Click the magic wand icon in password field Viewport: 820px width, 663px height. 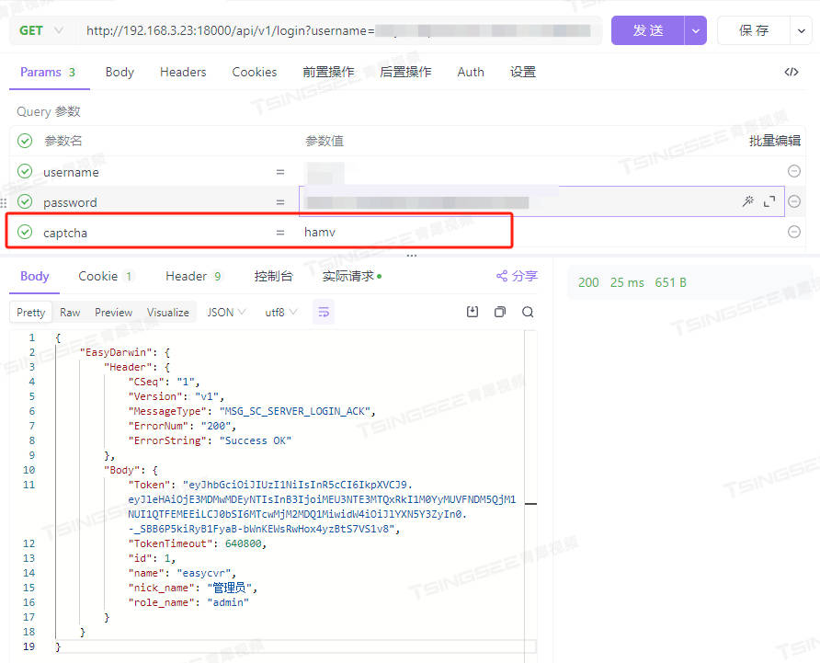tap(747, 200)
